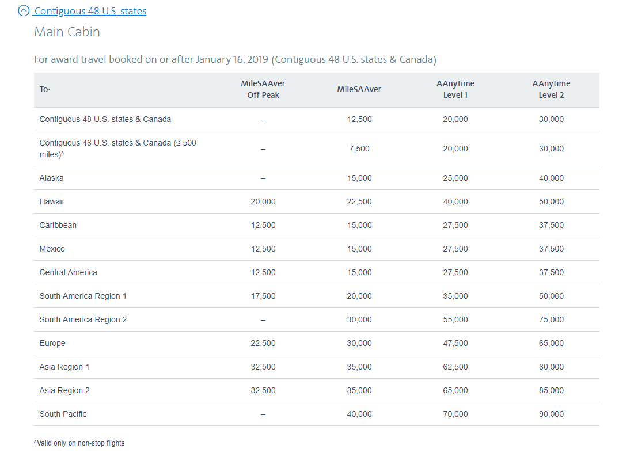
Task: Select the Central America row label
Action: pos(69,272)
